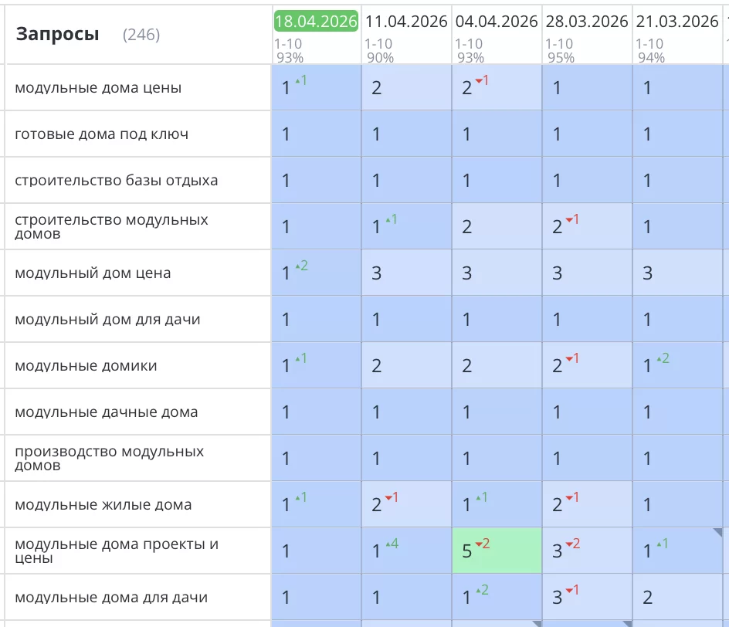Viewport: 729px width, 627px height.
Task: Sort by the "Запросы" column header
Action: (x=58, y=34)
